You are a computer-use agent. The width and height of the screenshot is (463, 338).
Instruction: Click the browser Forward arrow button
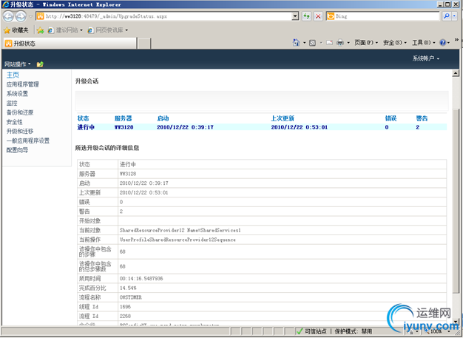tap(21, 16)
